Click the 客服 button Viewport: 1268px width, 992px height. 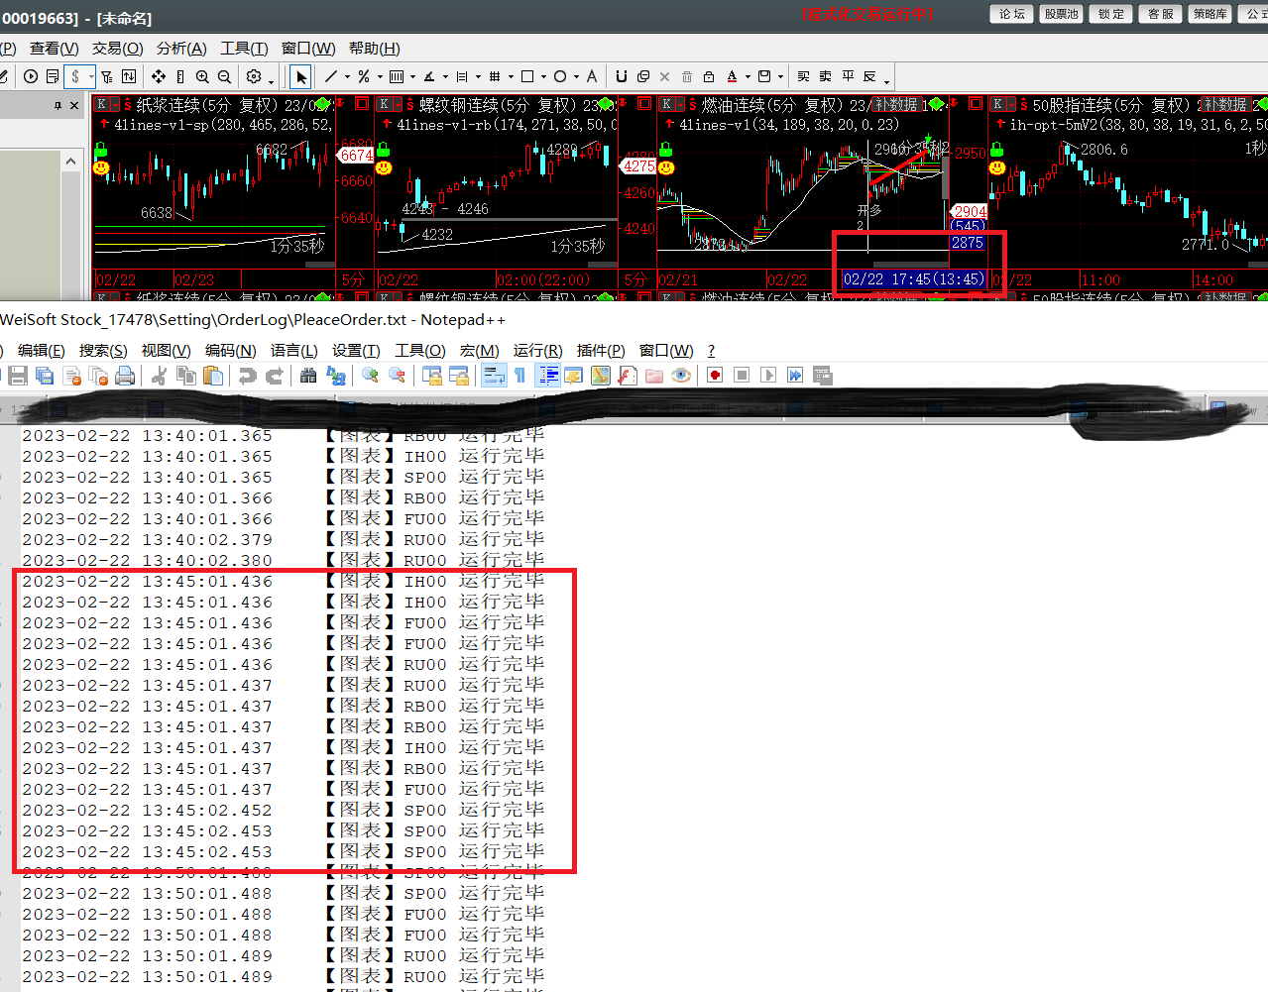tap(1160, 14)
